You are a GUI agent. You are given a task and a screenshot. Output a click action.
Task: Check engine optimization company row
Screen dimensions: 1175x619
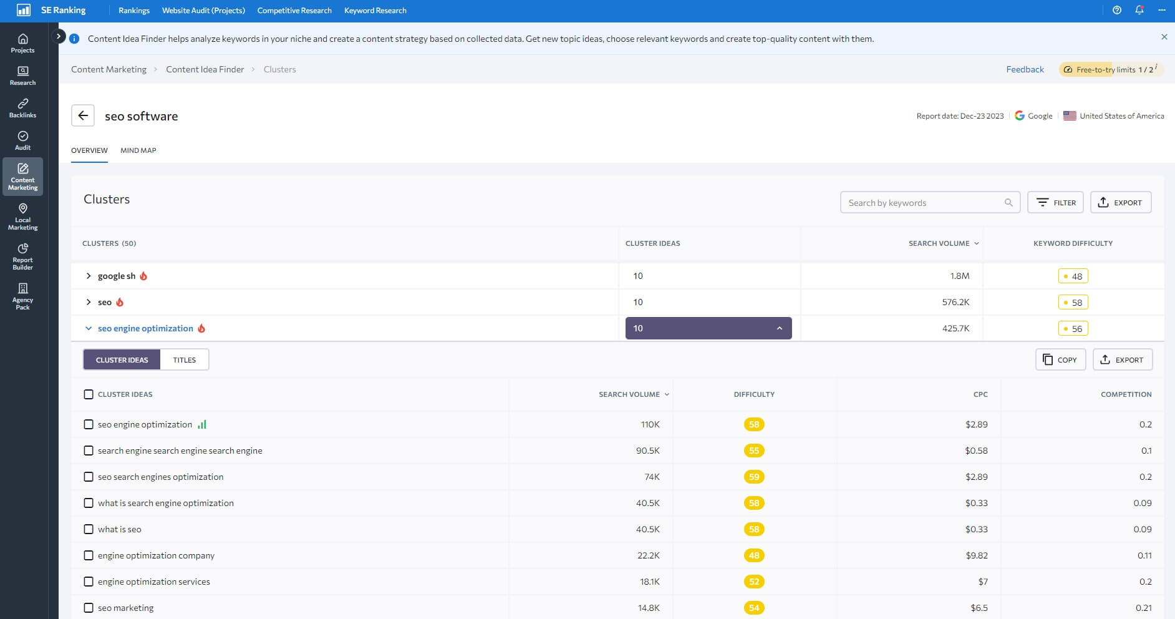pos(89,555)
